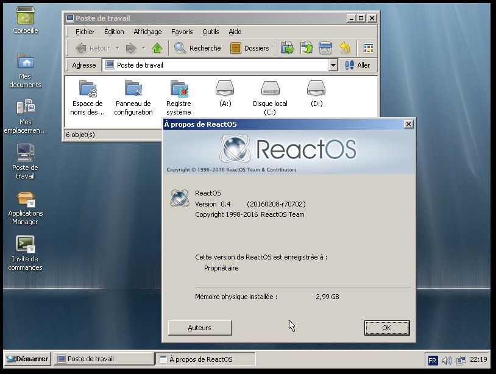Select Panneau de configuration icon
496x374 pixels.
(x=133, y=98)
